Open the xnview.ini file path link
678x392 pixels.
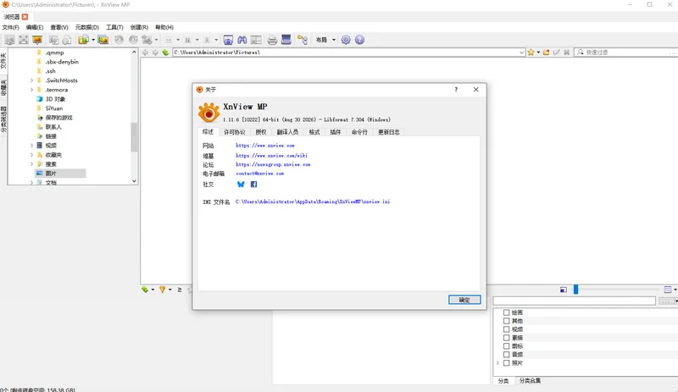tap(313, 202)
